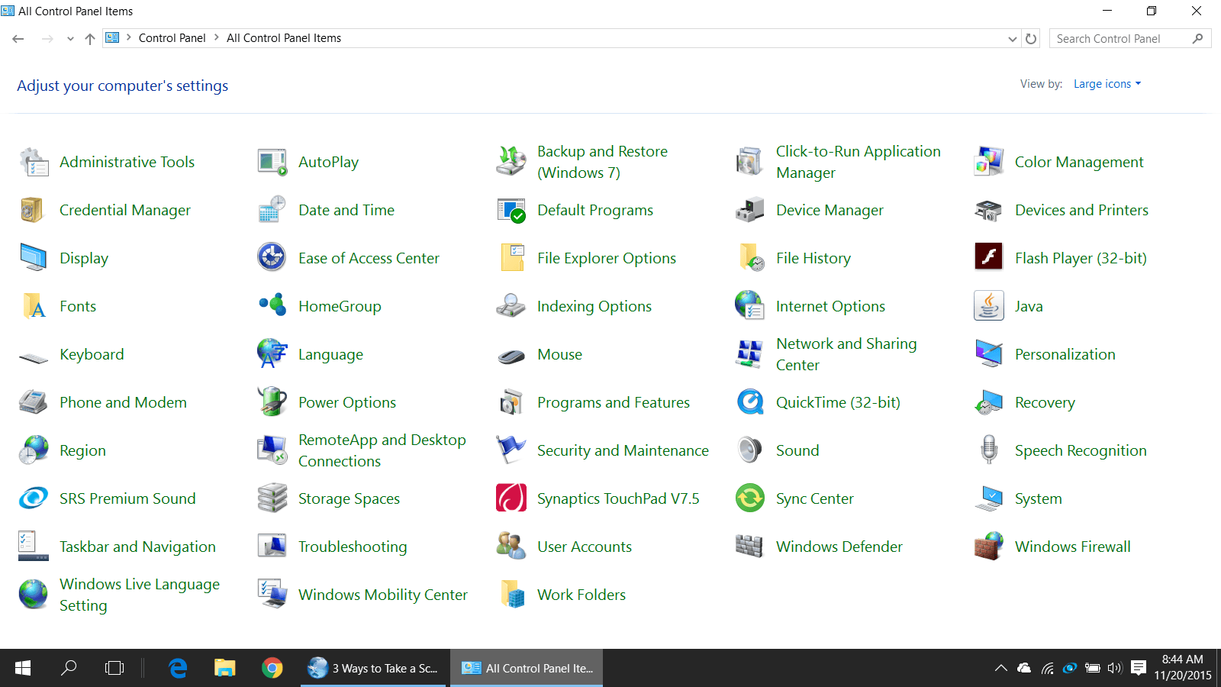Image resolution: width=1221 pixels, height=687 pixels.
Task: Open the Display monitor icon
Action: tap(34, 258)
